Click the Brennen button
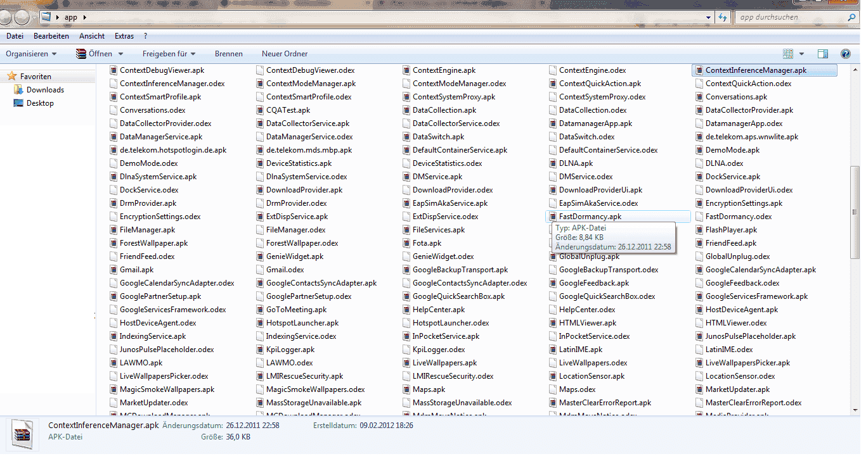Screen dimensions: 866x461 [x=229, y=54]
